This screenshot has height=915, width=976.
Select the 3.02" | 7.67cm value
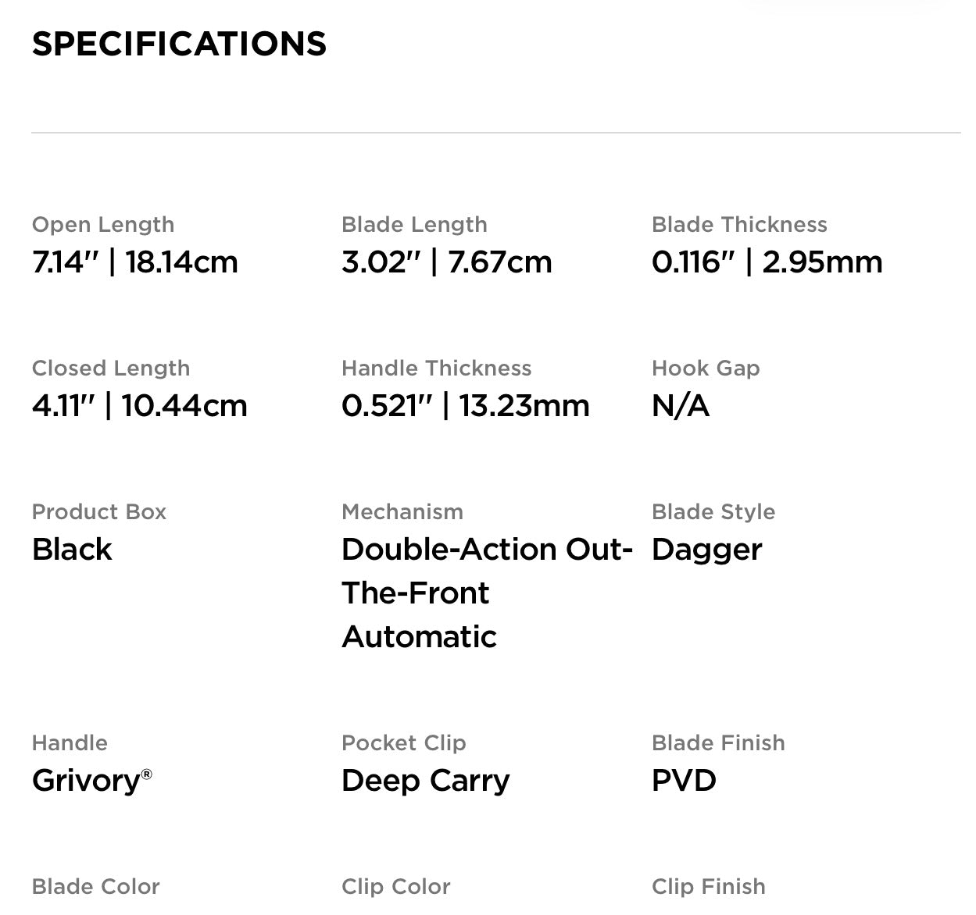[446, 262]
